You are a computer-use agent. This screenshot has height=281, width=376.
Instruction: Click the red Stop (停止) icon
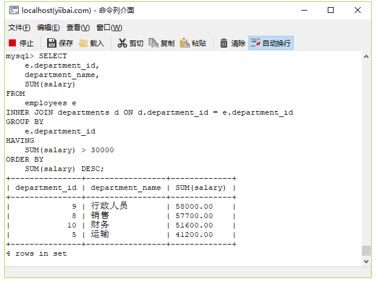(x=12, y=43)
